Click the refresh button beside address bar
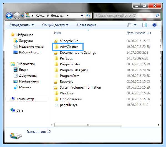Screen dimensions: 166x147 tap(88, 16)
